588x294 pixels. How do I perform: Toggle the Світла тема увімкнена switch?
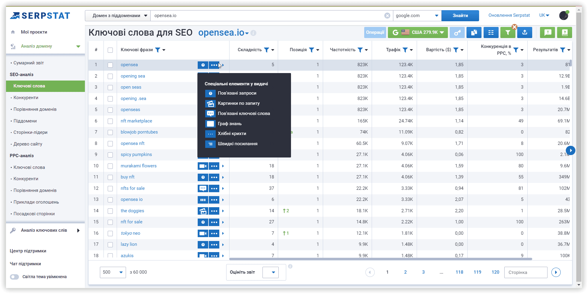click(14, 277)
